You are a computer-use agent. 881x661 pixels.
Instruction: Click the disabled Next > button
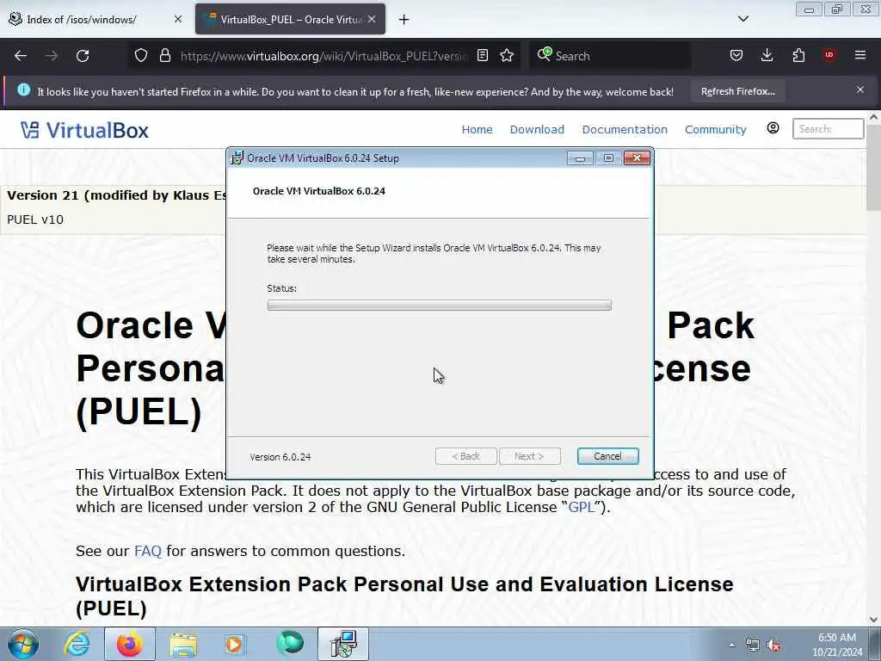529,456
